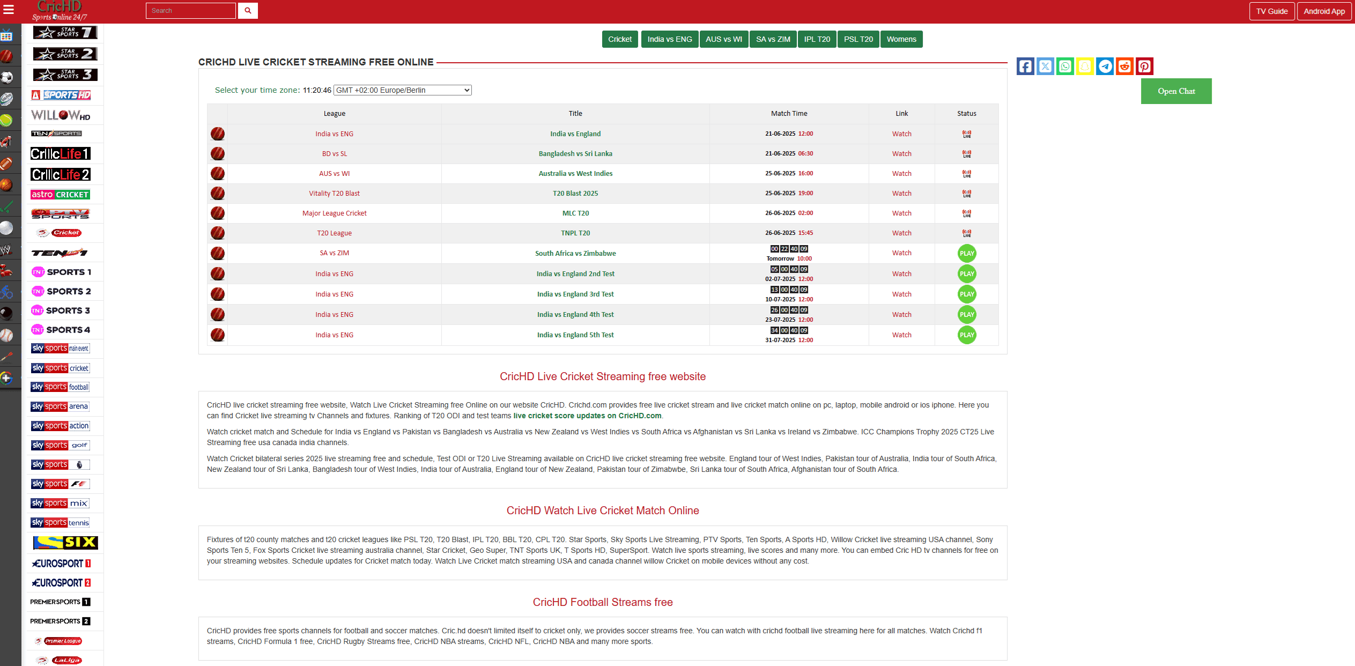Open the hamburger menu
The width and height of the screenshot is (1355, 666).
click(9, 10)
